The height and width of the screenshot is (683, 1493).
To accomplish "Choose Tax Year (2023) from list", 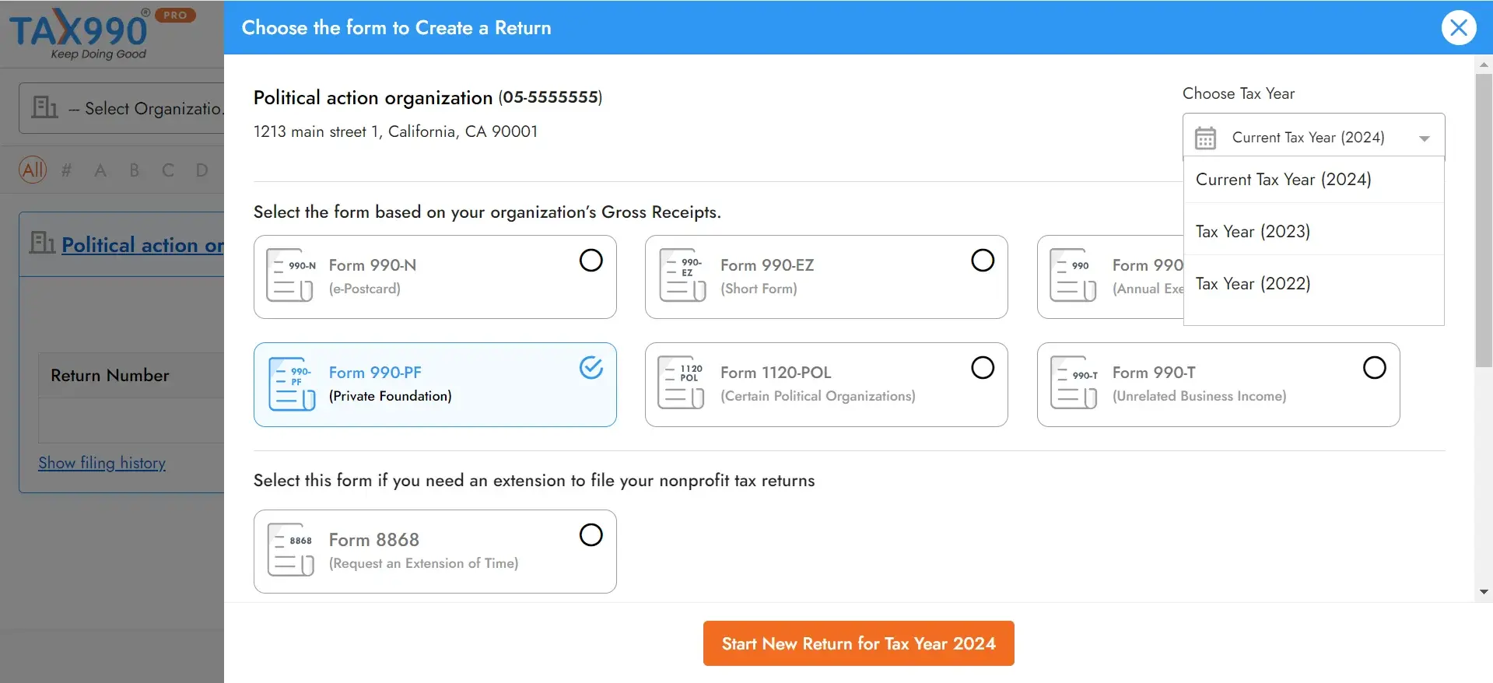I will (x=1313, y=232).
